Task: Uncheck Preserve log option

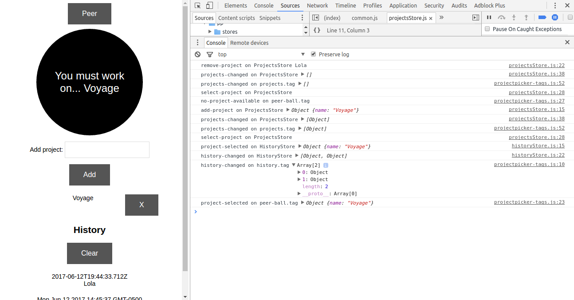Action: (314, 54)
